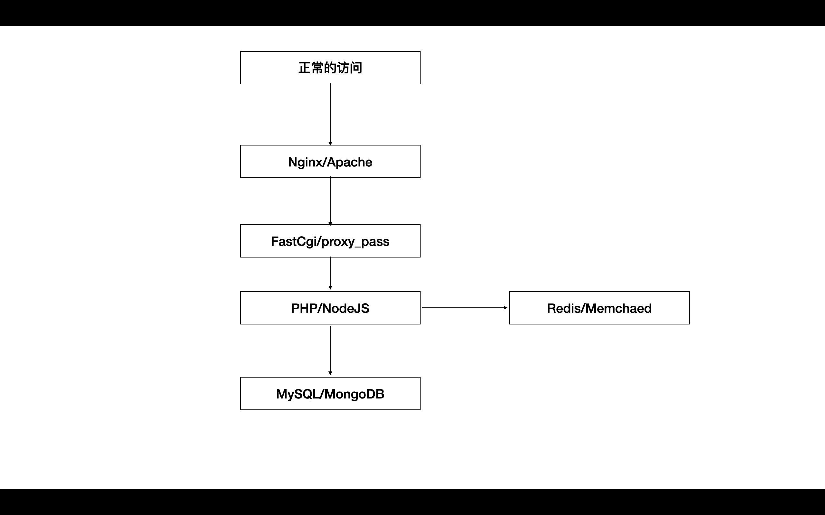Click the arrow linking PHP/NodeJS to Redis
The width and height of the screenshot is (825, 515).
click(464, 307)
